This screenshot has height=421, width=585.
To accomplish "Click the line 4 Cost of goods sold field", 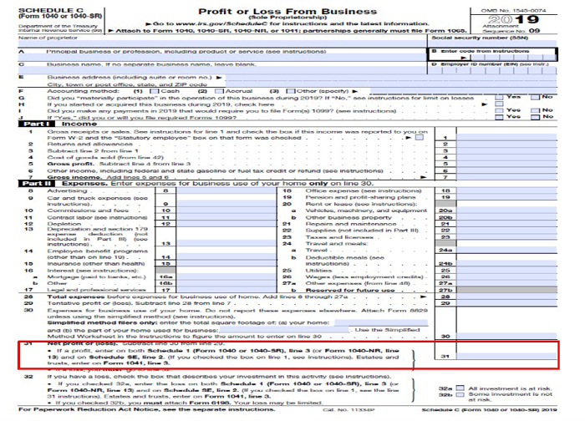I will pos(507,157).
